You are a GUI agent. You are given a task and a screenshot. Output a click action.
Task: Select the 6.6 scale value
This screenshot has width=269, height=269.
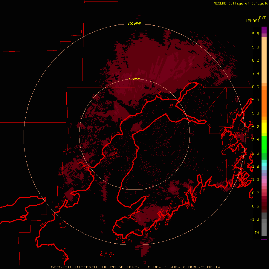coord(256,87)
